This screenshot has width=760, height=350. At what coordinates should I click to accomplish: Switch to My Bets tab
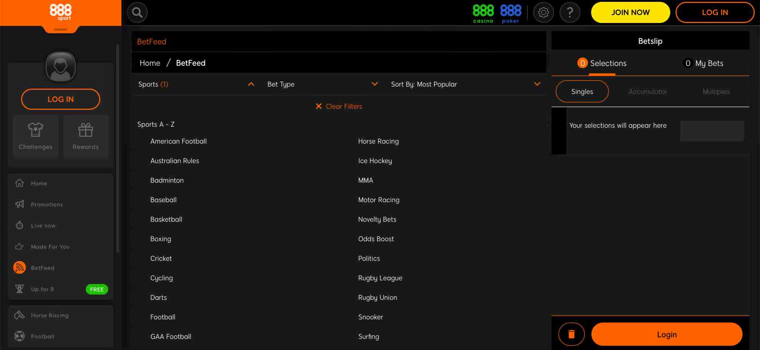(x=703, y=63)
